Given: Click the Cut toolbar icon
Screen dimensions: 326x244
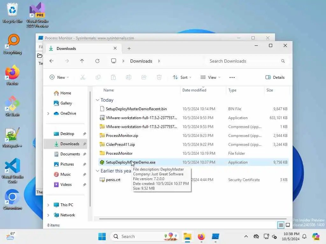Looking at the screenshot, I should click(x=83, y=78).
